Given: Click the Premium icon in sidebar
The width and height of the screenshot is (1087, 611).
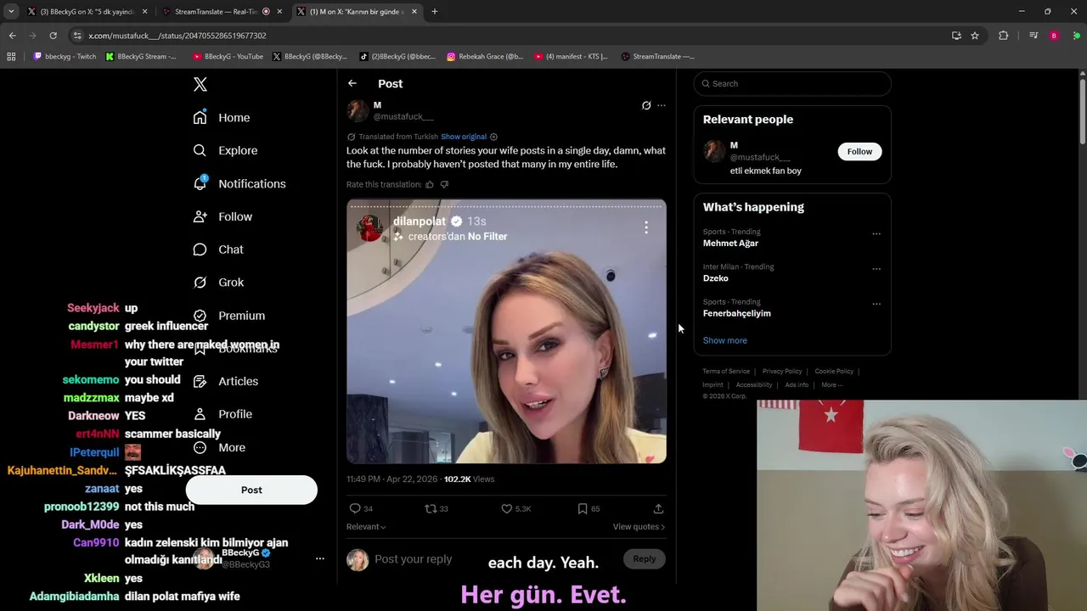Looking at the screenshot, I should pos(200,316).
